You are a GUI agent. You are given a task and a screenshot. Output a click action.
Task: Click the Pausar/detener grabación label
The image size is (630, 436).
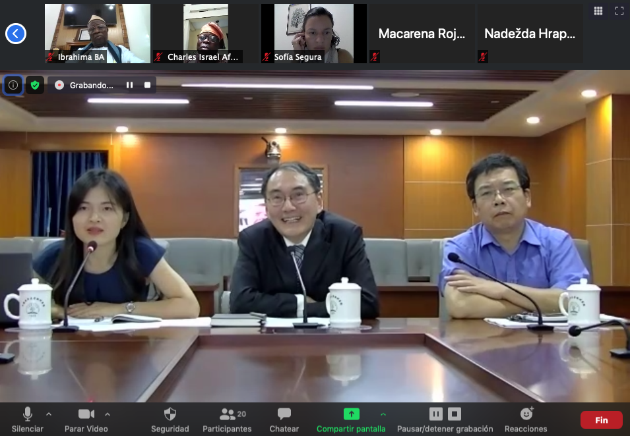[x=445, y=429]
